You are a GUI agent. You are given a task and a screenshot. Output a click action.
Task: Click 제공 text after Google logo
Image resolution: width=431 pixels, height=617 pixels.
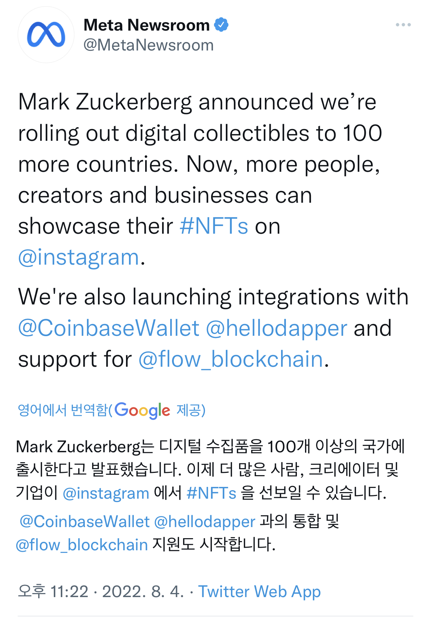189,410
